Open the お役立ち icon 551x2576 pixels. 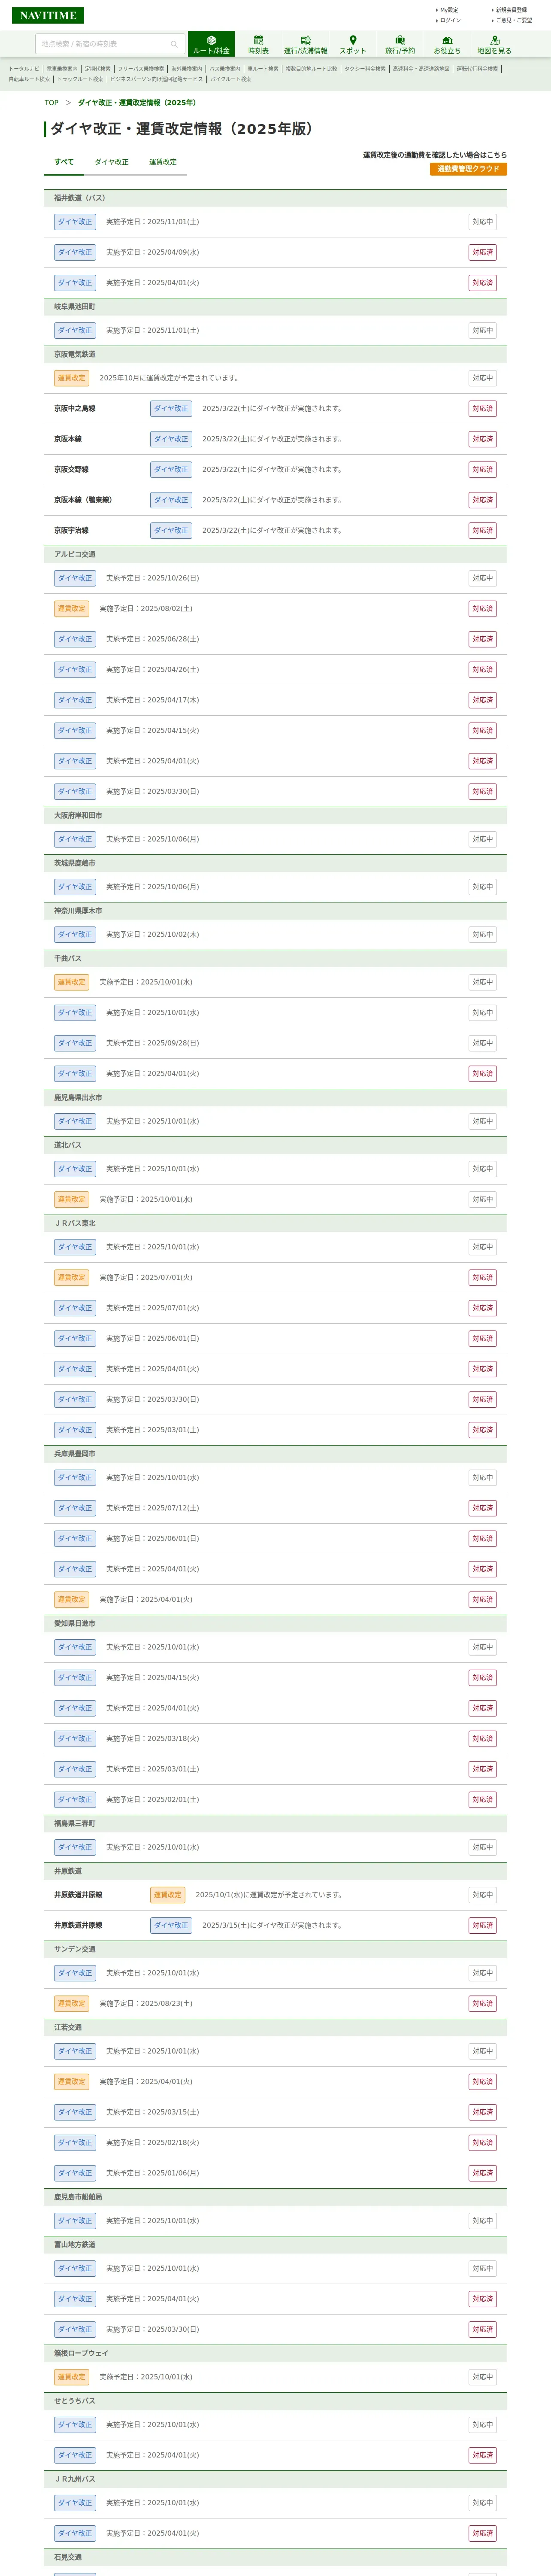pos(447,44)
